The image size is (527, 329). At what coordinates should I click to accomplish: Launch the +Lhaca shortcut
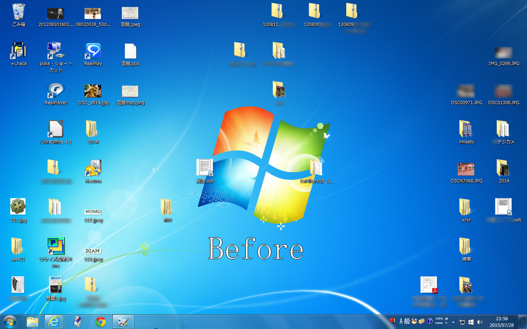click(19, 51)
